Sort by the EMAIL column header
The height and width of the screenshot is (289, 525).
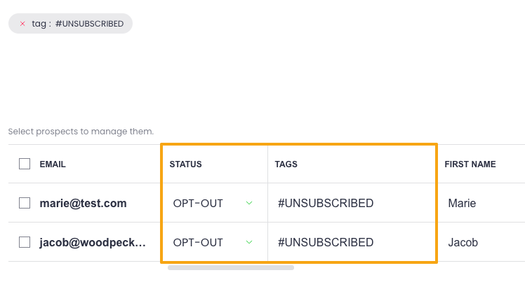click(x=53, y=164)
